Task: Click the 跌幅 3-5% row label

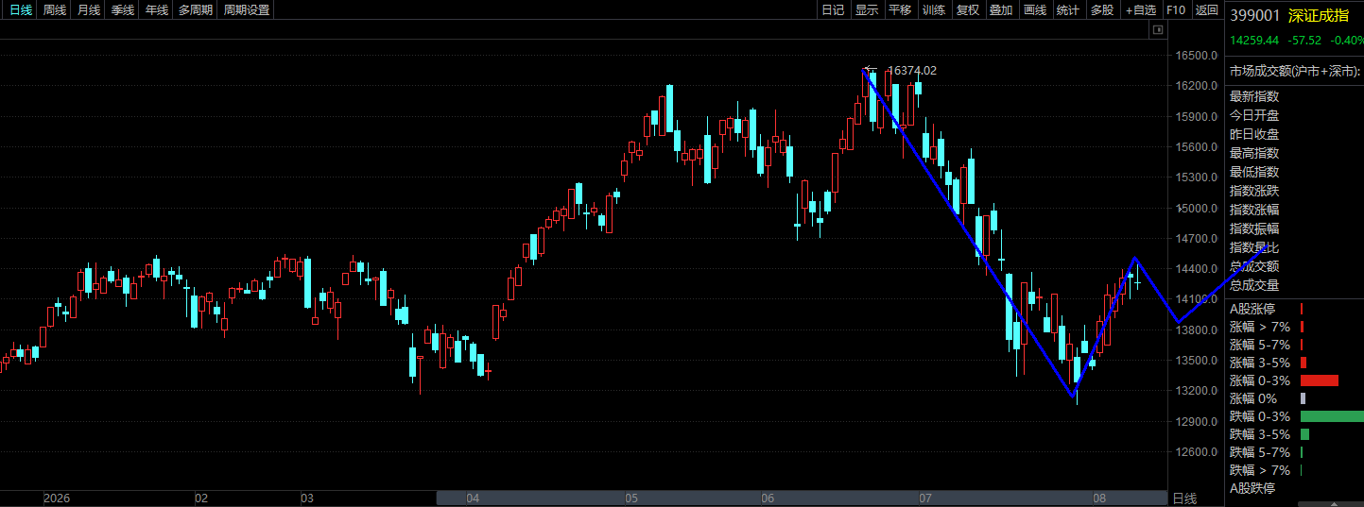Action: [x=1260, y=434]
